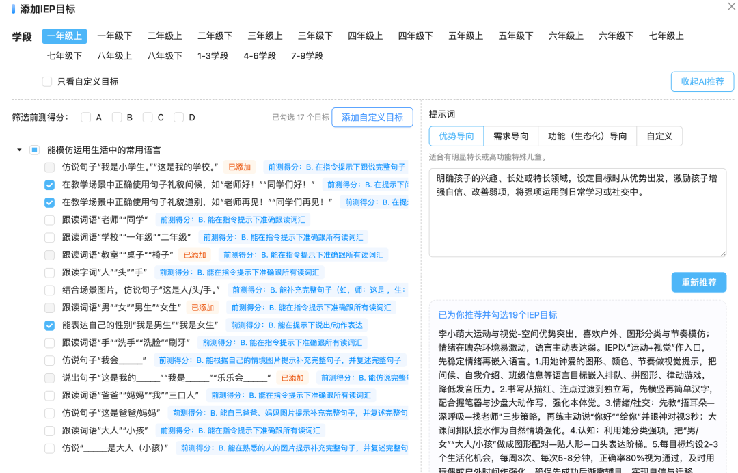Check 跟读词语“大人”“小孩” goal
The image size is (738, 473).
tap(49, 431)
